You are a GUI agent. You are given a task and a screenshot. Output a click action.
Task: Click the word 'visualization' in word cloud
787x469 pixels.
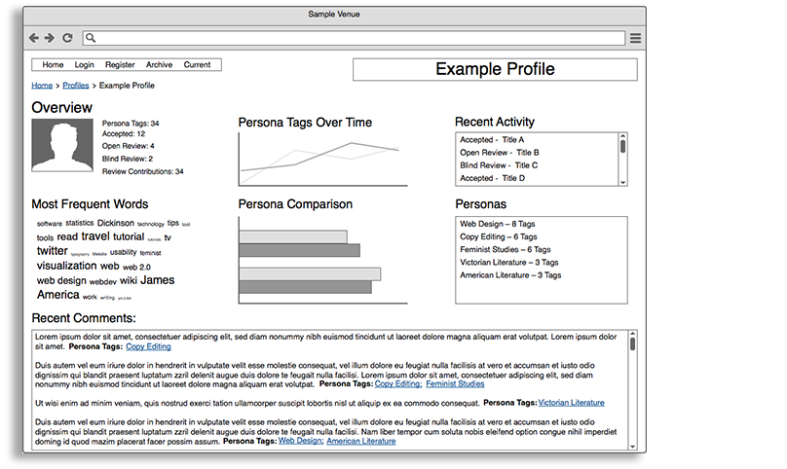pos(67,266)
